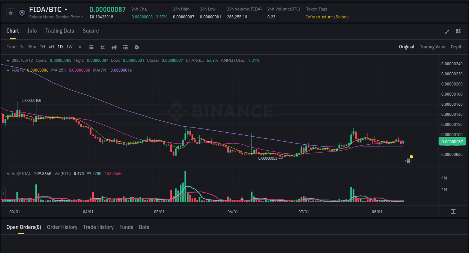Click the AMPLITUDE value 7.31%
The width and height of the screenshot is (469, 253).
pyautogui.click(x=254, y=60)
